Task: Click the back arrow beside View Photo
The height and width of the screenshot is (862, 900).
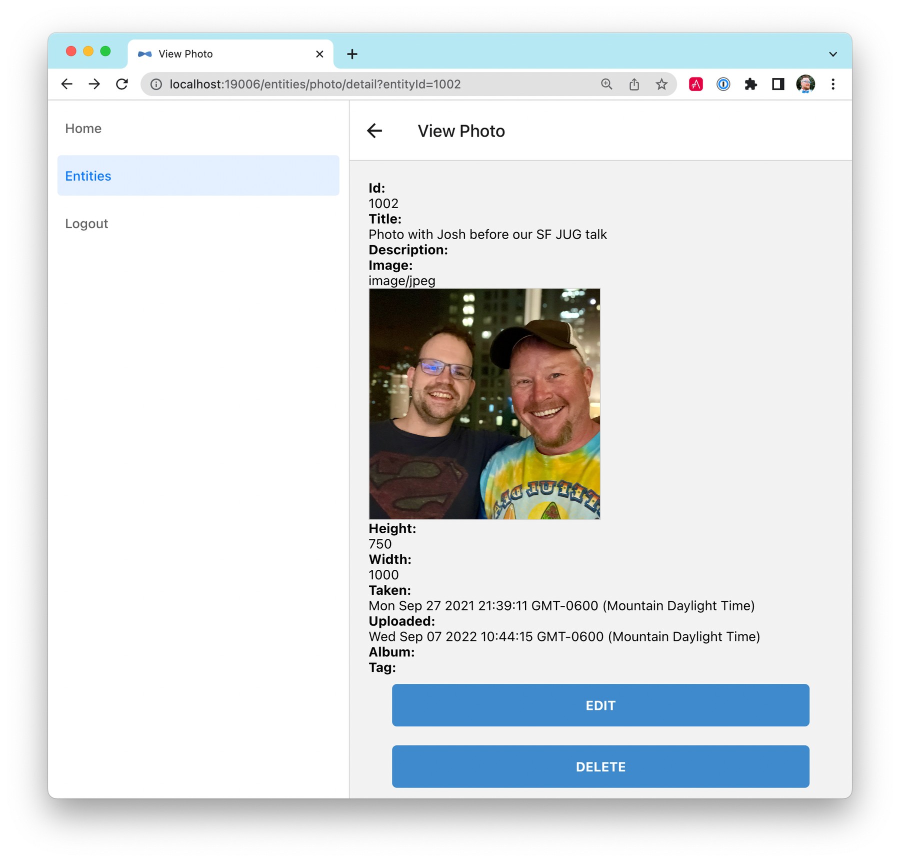Action: [x=374, y=131]
